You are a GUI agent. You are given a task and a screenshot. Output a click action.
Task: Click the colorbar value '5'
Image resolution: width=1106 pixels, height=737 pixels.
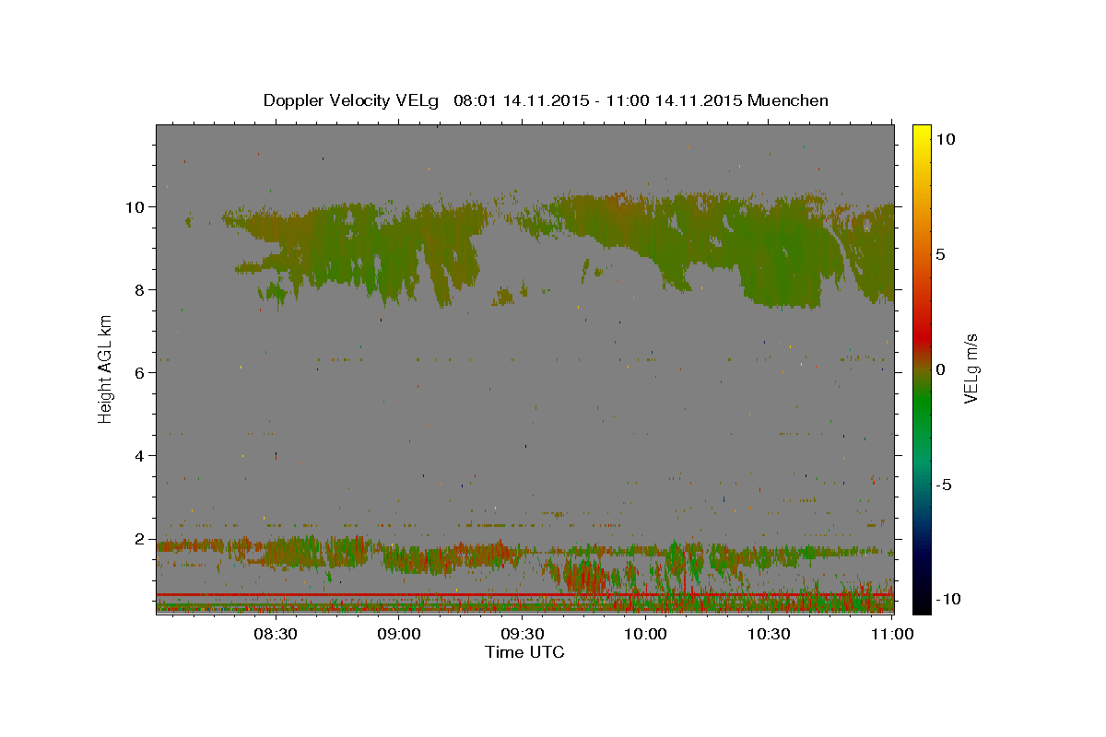[x=940, y=254]
